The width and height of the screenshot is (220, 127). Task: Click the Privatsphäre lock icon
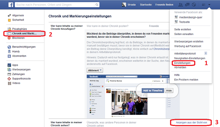[9, 29]
